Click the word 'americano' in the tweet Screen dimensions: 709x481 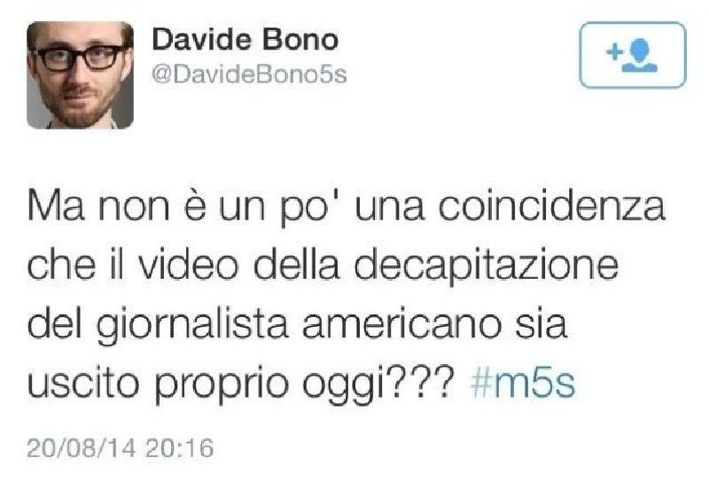click(x=402, y=325)
